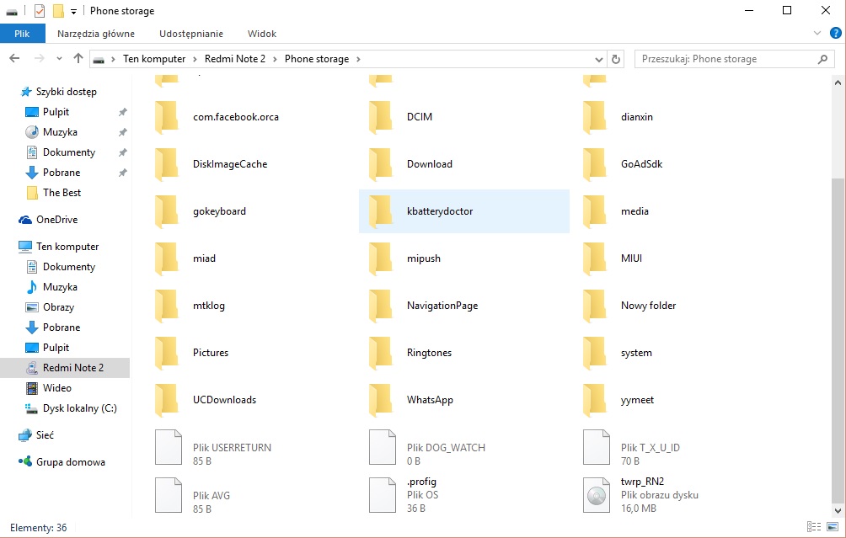Select OneDrive in the navigation pane
Viewport: 846px width, 538px height.
[x=56, y=220]
